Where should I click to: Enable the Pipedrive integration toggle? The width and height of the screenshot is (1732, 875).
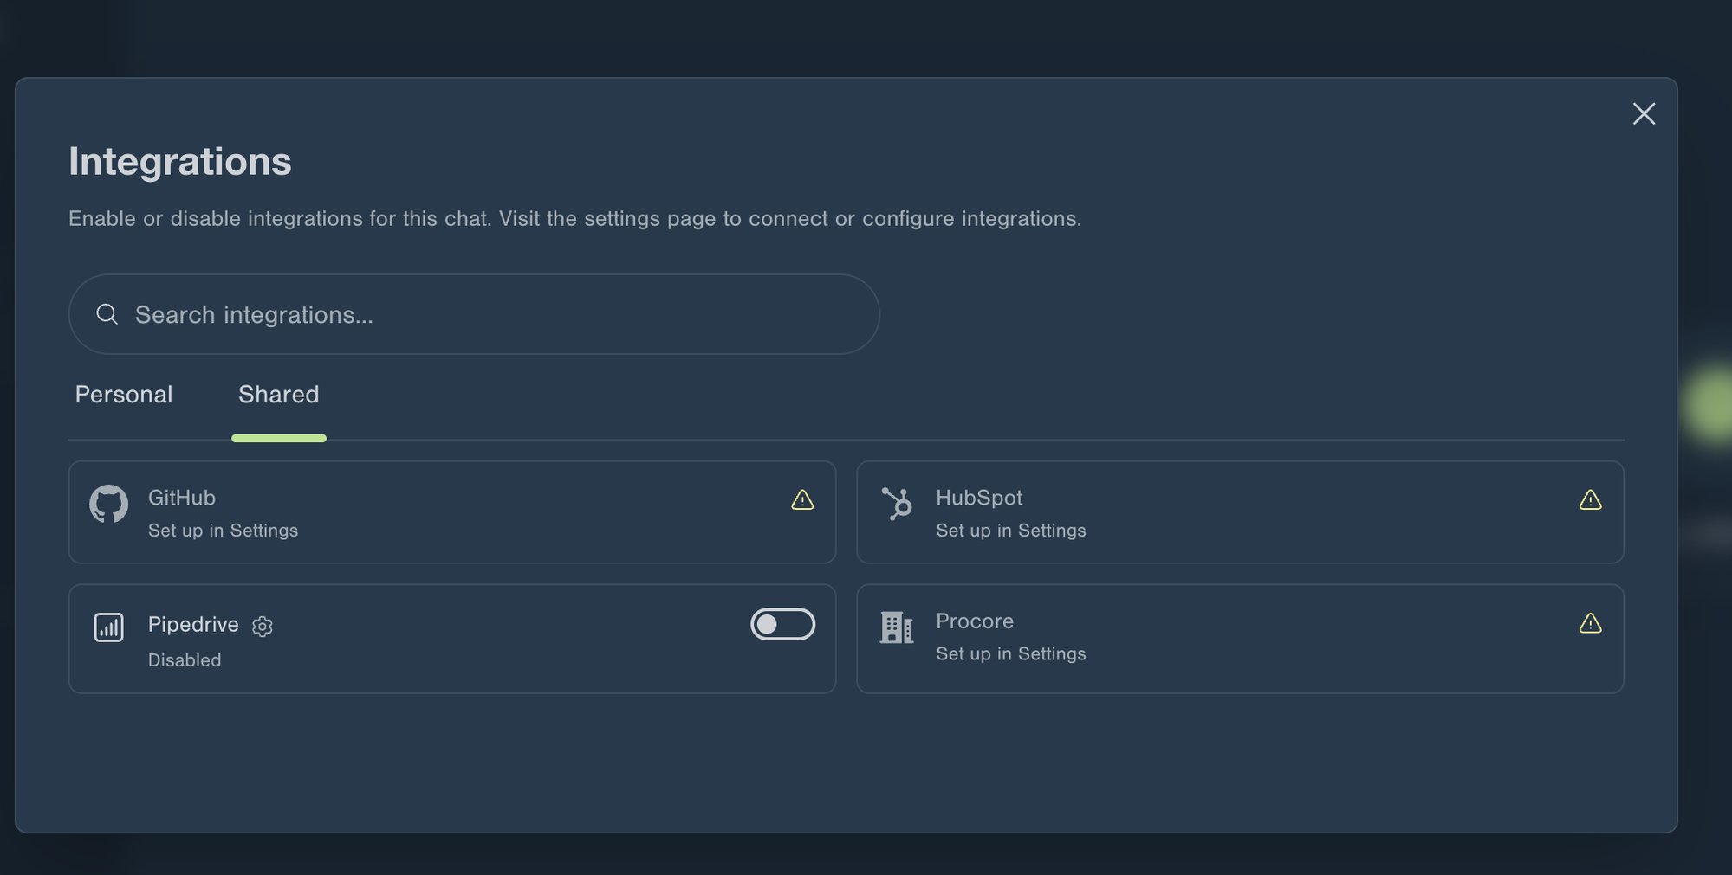click(782, 624)
